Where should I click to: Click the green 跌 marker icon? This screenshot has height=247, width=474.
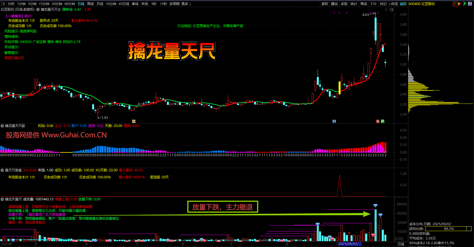(x=383, y=121)
